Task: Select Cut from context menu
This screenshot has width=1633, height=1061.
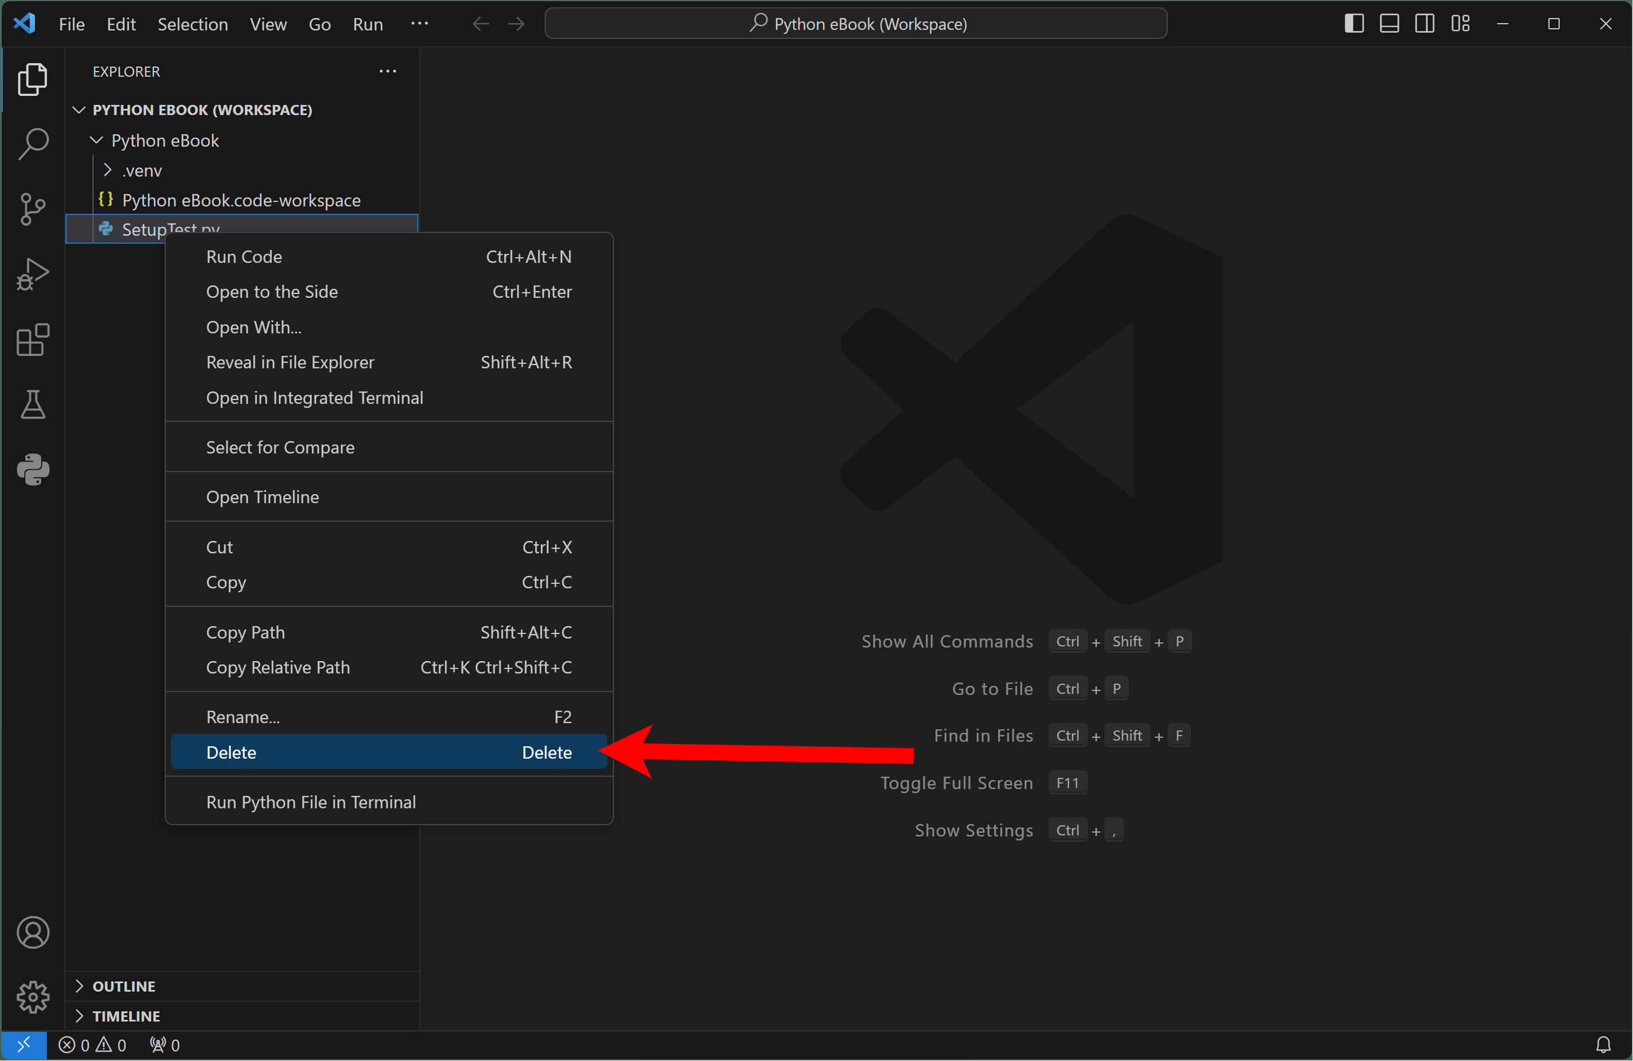Action: (x=389, y=547)
